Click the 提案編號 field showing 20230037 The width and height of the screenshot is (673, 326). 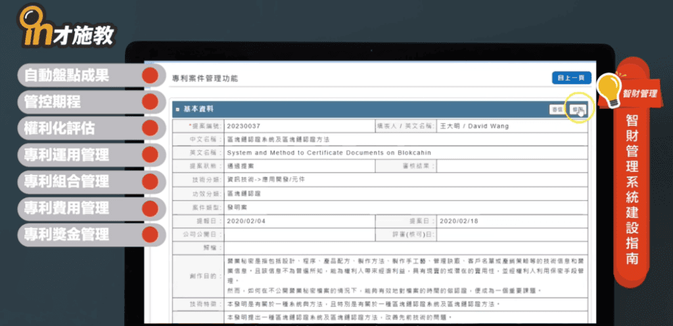[x=297, y=126]
